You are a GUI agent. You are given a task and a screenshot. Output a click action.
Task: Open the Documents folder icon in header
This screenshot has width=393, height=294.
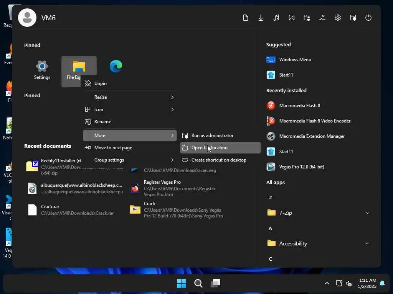(x=246, y=18)
